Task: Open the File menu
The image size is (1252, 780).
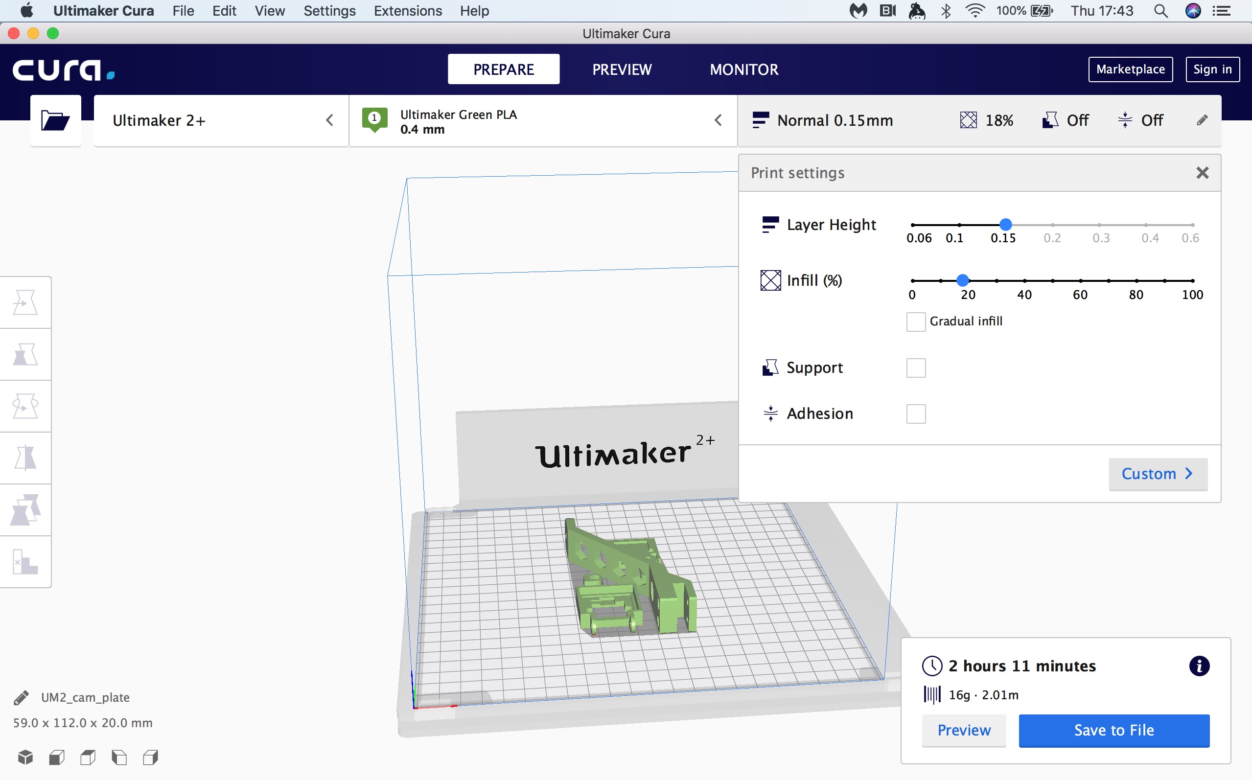Action: point(183,11)
